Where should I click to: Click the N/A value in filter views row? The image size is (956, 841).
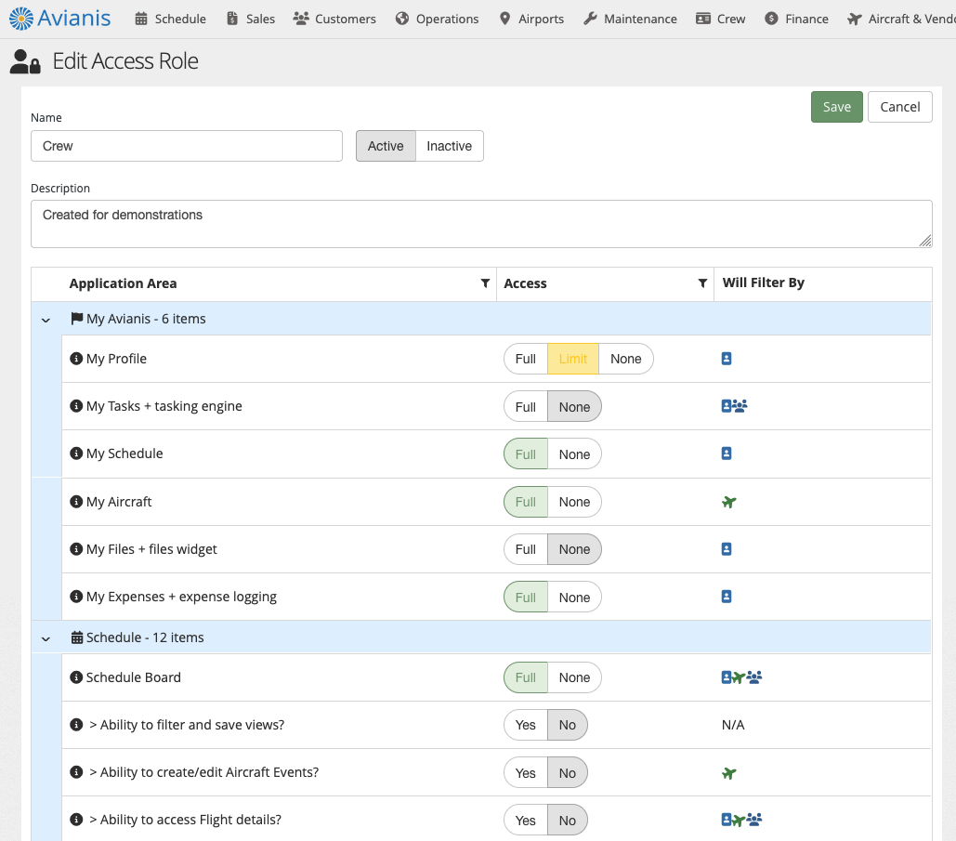733,725
